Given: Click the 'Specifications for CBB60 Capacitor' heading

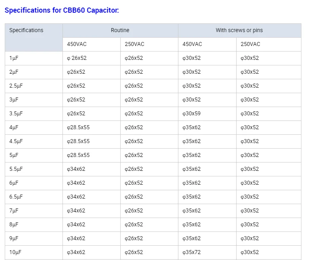Looking at the screenshot, I should [62, 10].
